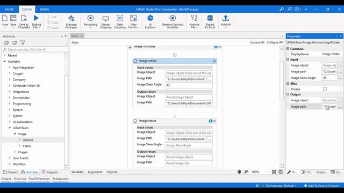Open the Imports panel
Image resolution: width=344 pixels, height=193 pixels.
112,172
